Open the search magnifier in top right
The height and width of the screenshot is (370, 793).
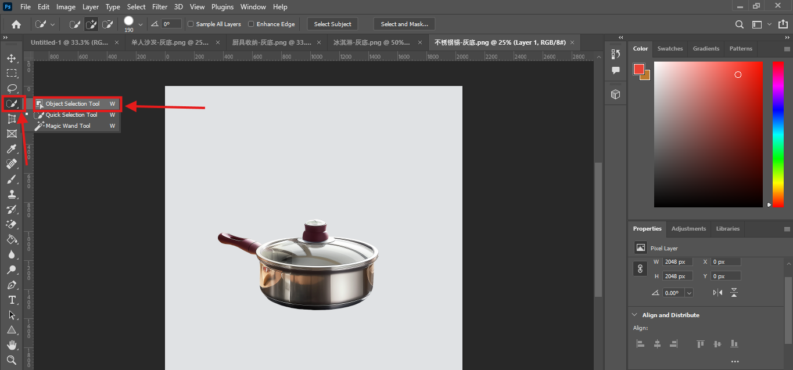click(x=739, y=24)
